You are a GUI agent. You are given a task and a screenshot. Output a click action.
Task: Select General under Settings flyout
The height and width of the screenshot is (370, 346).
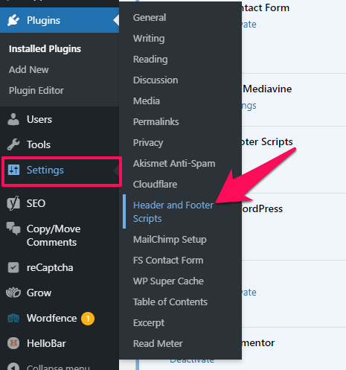[x=150, y=18]
